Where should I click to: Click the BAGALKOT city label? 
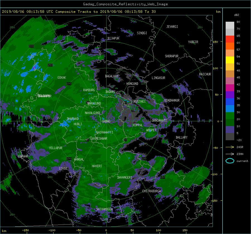point(112,76)
